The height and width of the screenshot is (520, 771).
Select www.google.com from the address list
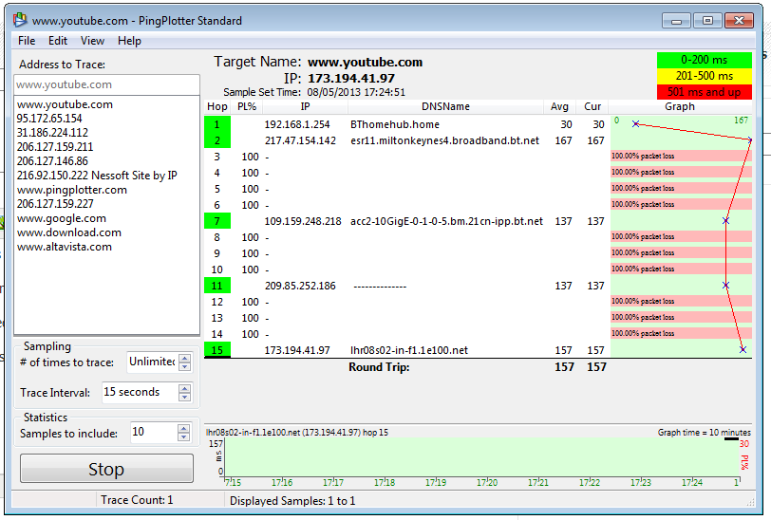click(x=62, y=218)
